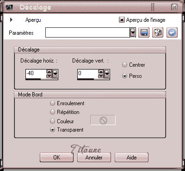
Task: Click inside the Paramètres combo box field
Action: (x=87, y=32)
